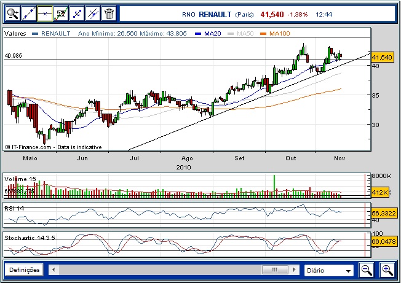This screenshot has height=283, width=401.
Task: Toggle the MA50 legend entry
Action: point(240,33)
